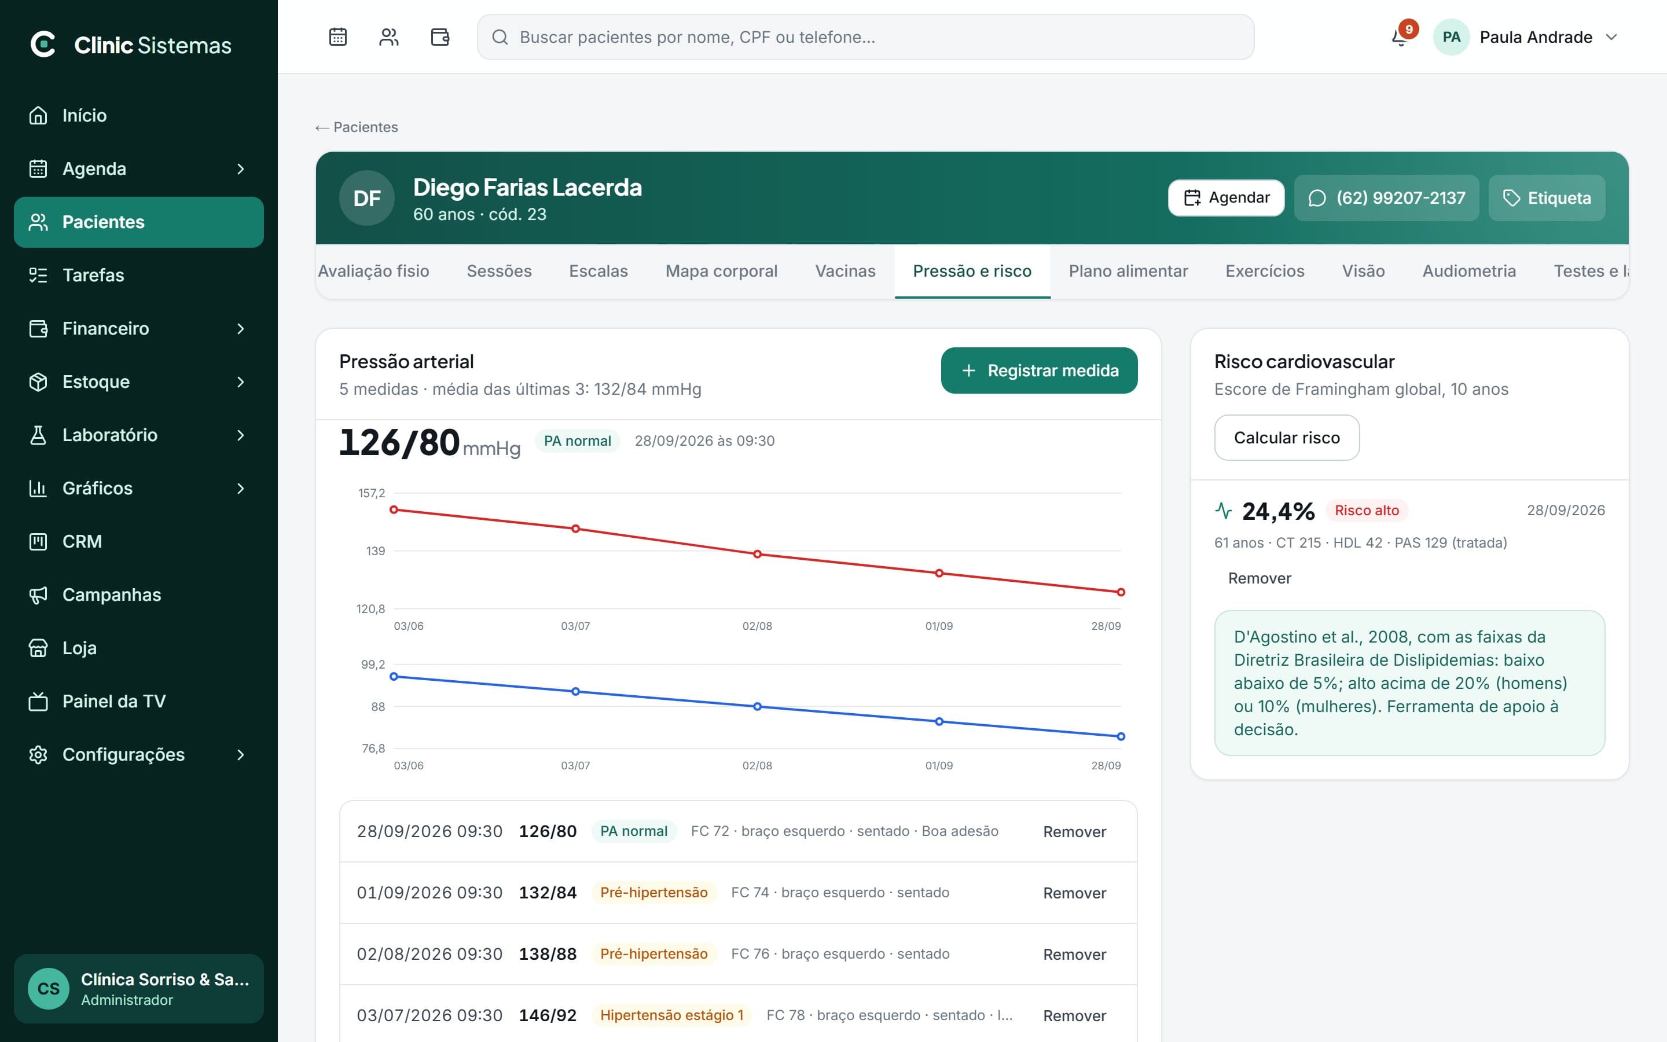Click the Registrar medida button
Image resolution: width=1667 pixels, height=1042 pixels.
tap(1039, 370)
